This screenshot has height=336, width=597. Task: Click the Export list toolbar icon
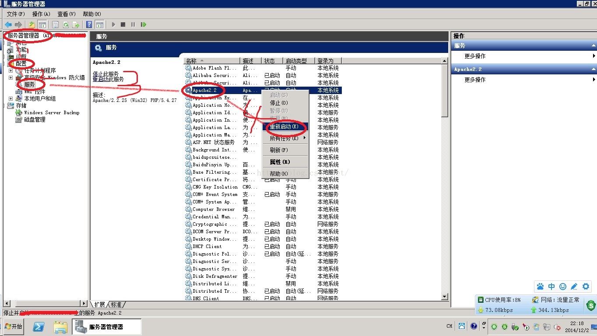[76, 25]
